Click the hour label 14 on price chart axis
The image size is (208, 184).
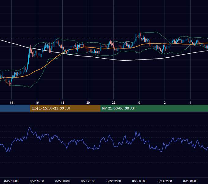tap(11, 103)
